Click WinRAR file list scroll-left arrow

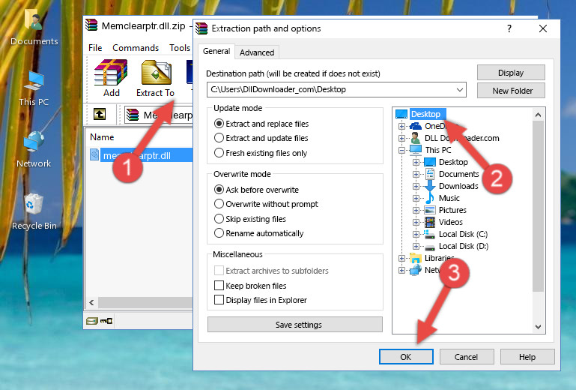(x=91, y=302)
